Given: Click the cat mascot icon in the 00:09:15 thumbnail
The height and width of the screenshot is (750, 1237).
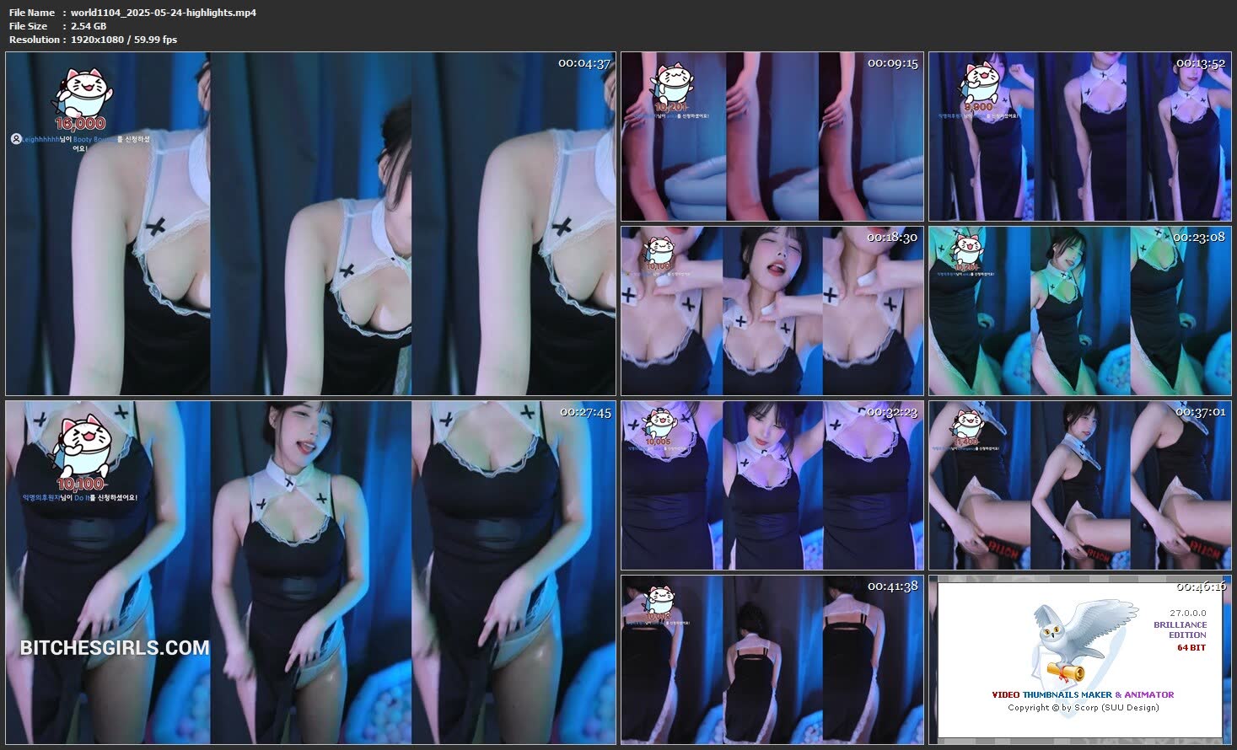Looking at the screenshot, I should tap(672, 82).
